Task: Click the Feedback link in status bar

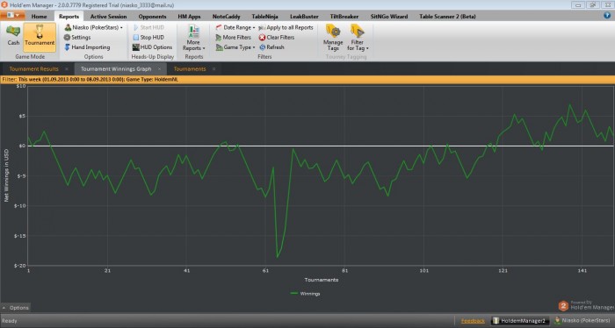Action: click(x=473, y=321)
